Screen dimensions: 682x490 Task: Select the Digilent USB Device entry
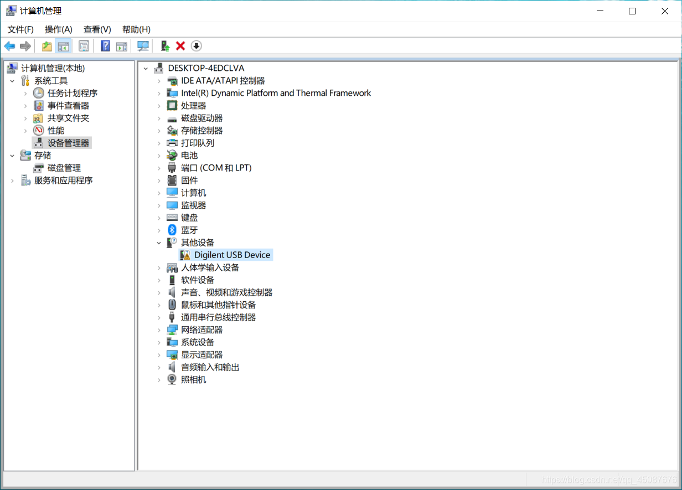pyautogui.click(x=232, y=255)
